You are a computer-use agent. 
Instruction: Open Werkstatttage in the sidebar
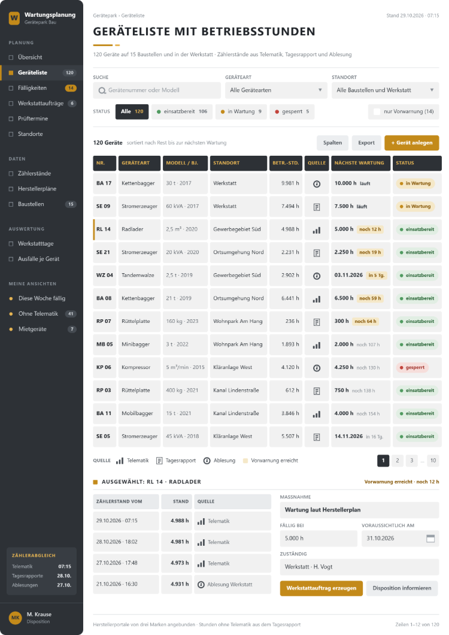pyautogui.click(x=41, y=243)
